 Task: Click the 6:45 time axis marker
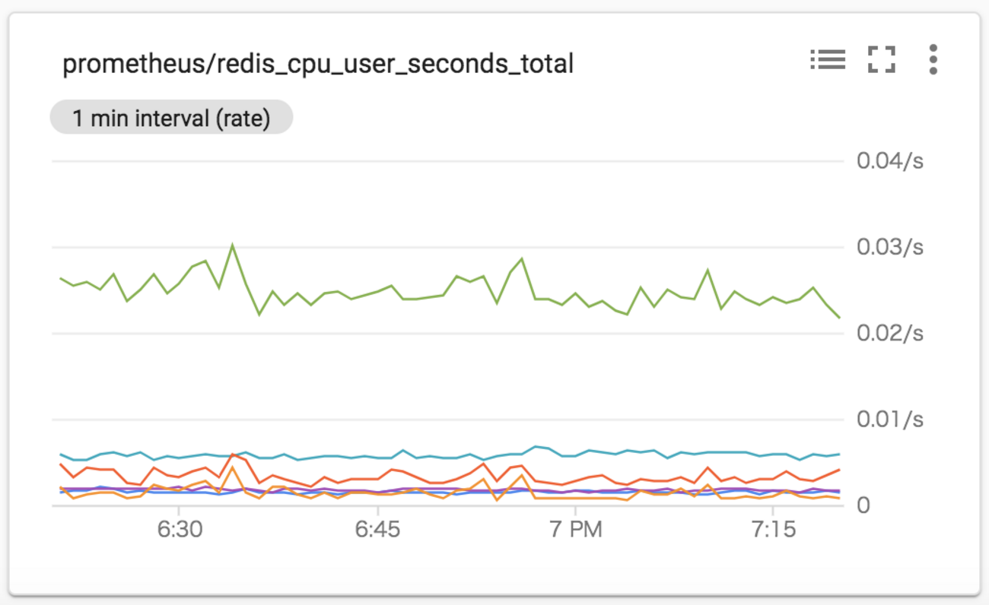(x=377, y=530)
